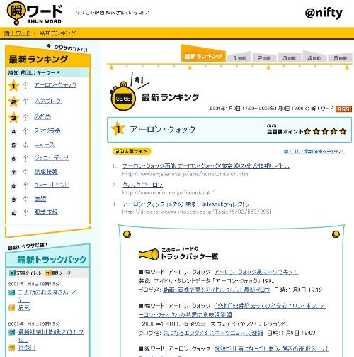The width and height of the screenshot is (354, 357).
Task: Click the gold star rank 1 icon in sidebar
Action: [13, 86]
